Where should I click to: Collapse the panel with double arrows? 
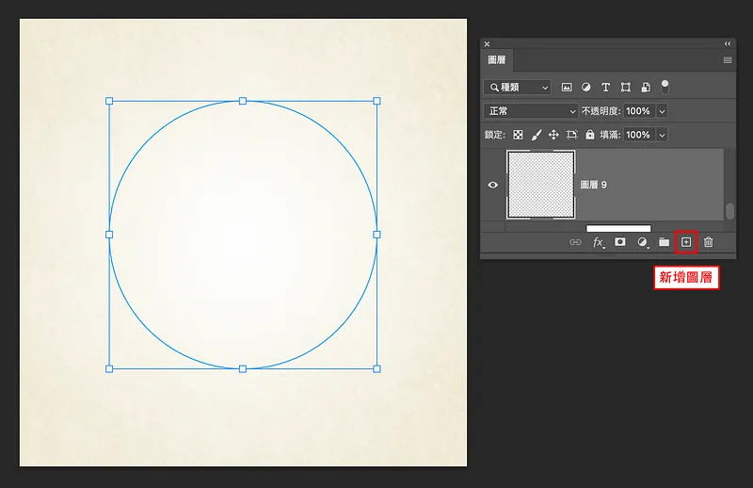tap(728, 43)
